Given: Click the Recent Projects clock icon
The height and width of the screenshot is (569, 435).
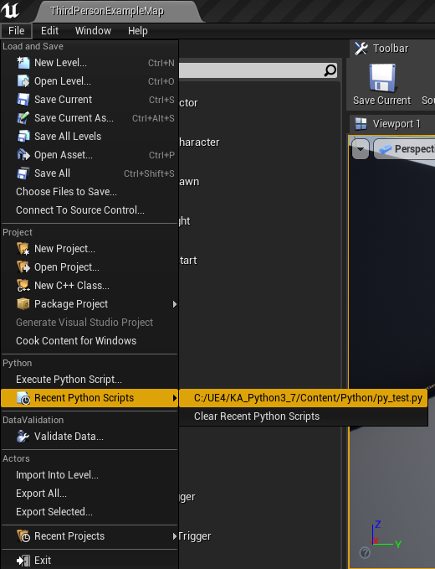Looking at the screenshot, I should tap(23, 536).
